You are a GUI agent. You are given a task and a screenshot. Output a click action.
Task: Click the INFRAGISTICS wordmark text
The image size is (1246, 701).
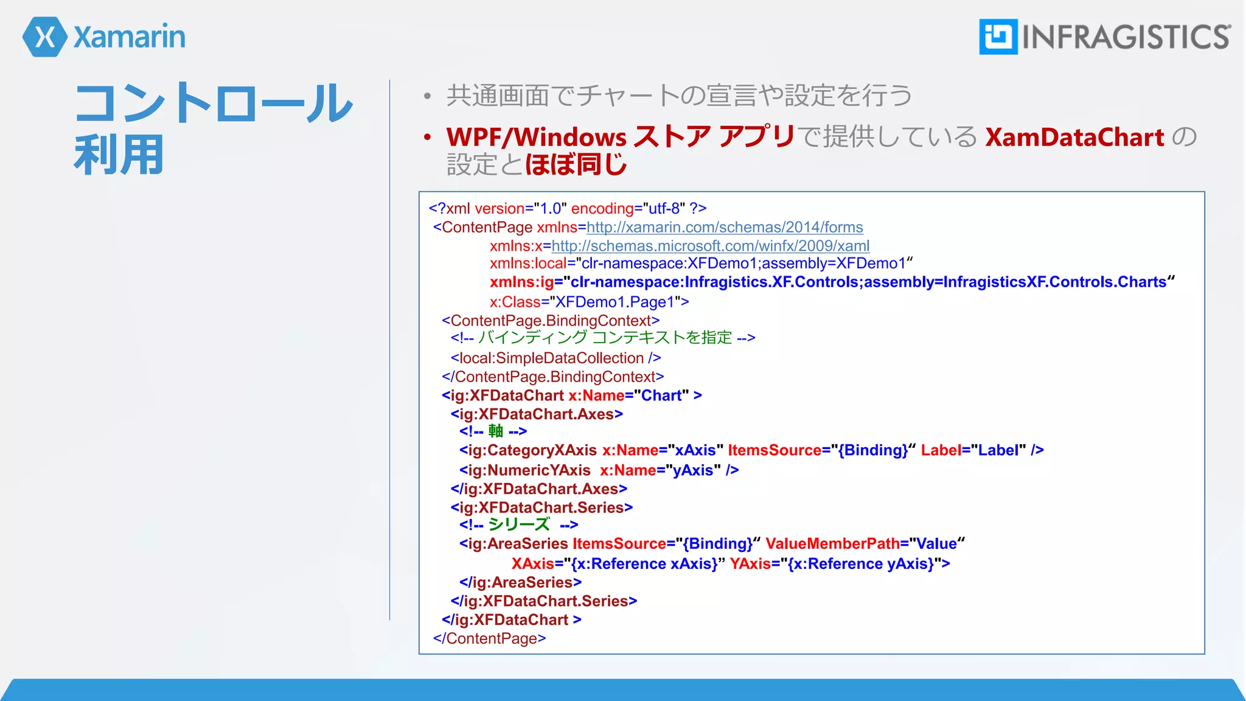point(1126,37)
